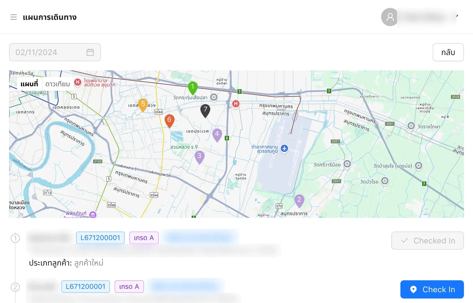Click the hospital H icon near highway 7

tap(236, 104)
